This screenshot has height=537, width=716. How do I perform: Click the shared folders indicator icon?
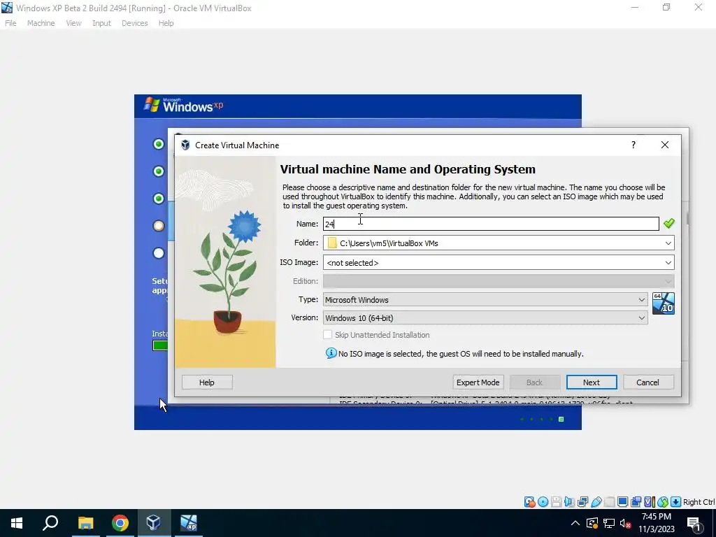tap(609, 502)
